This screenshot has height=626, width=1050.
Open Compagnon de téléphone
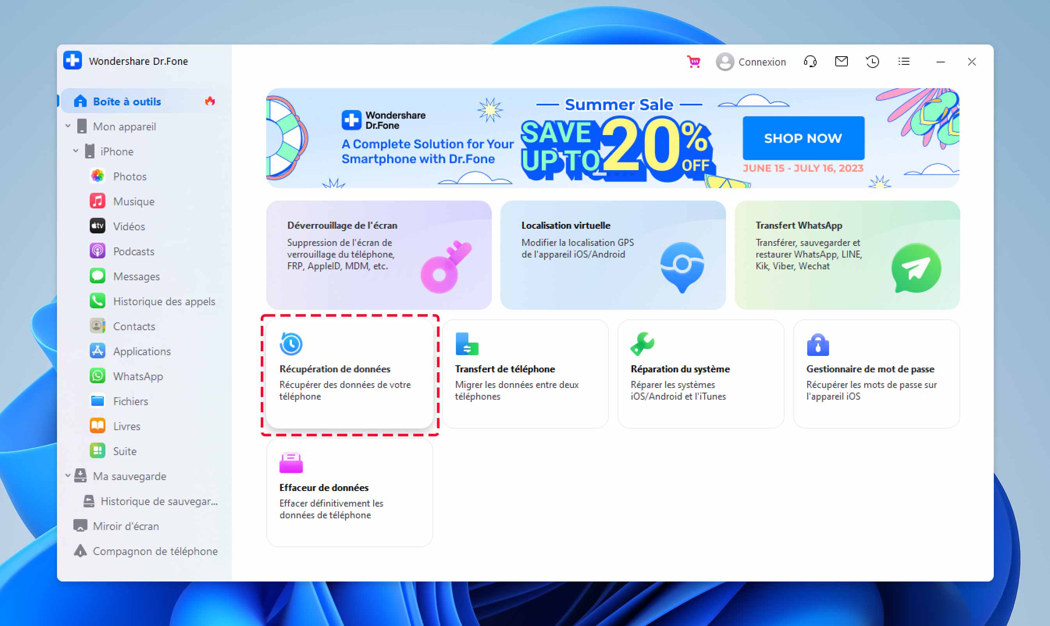tap(155, 551)
